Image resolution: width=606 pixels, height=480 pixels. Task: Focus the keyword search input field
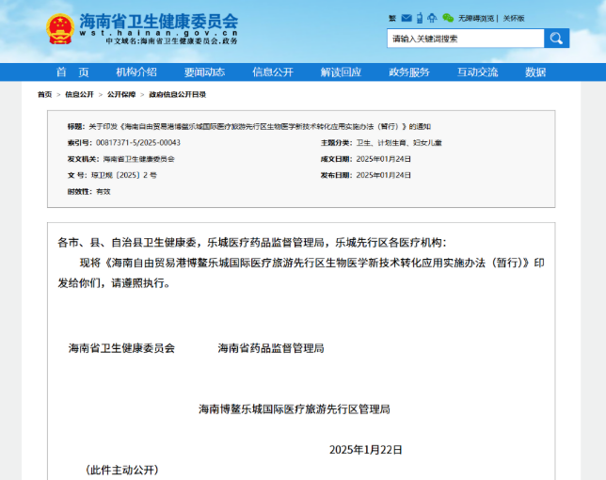(465, 39)
